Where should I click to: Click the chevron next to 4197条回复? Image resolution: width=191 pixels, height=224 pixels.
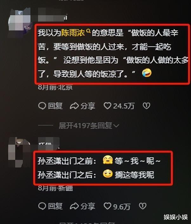(116, 126)
